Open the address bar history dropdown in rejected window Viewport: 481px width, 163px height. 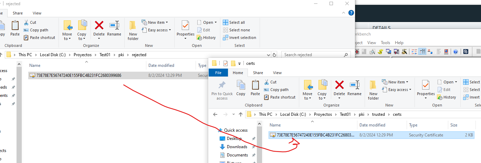268,54
